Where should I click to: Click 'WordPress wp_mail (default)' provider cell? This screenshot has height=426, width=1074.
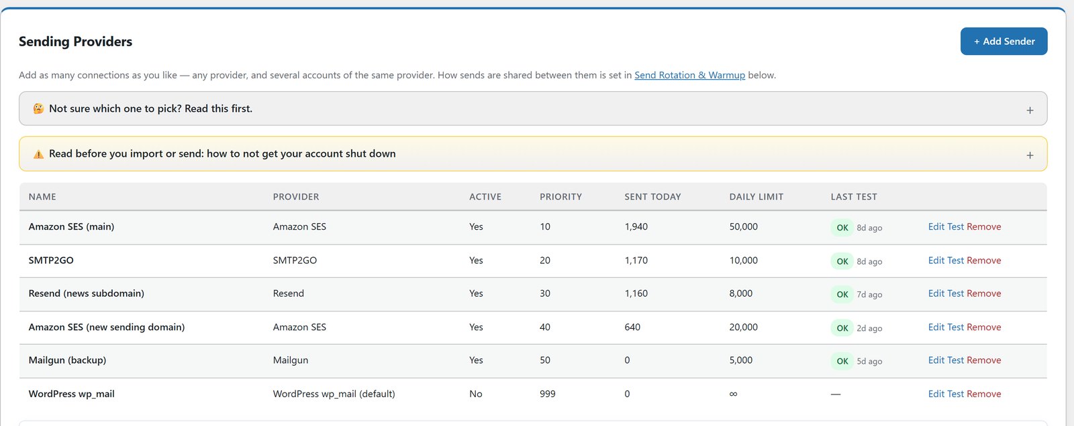pos(334,394)
